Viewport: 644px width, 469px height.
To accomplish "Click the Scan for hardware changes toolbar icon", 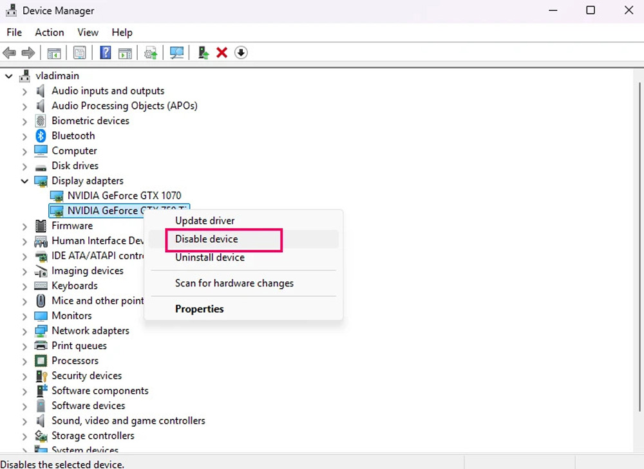I will (x=176, y=53).
